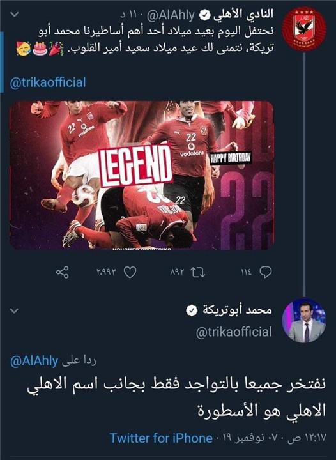Follow the @AlAhly link in the reply line
The image size is (336, 460).
[x=34, y=361]
